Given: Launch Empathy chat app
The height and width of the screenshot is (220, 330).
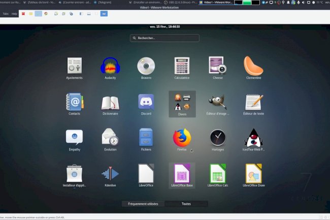Looking at the screenshot, I should pos(74,140).
